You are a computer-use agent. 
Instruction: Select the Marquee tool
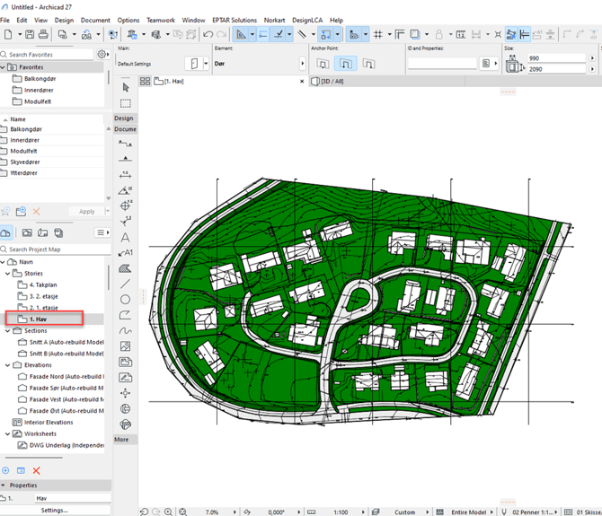[125, 103]
